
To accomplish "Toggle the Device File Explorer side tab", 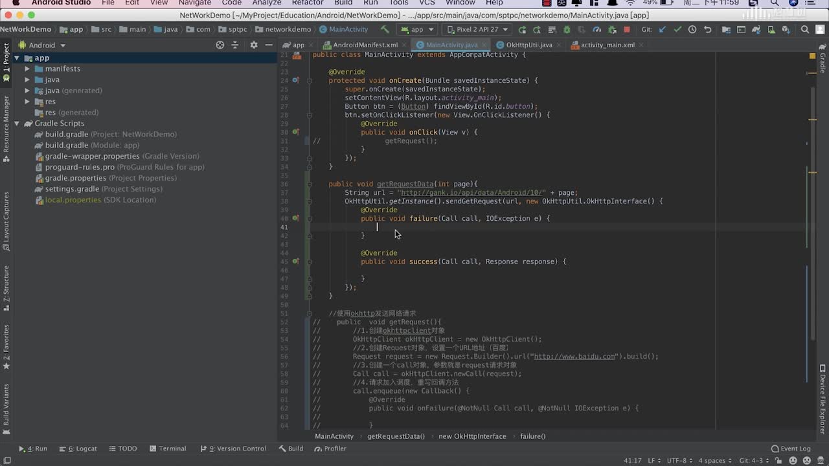I will click(823, 399).
